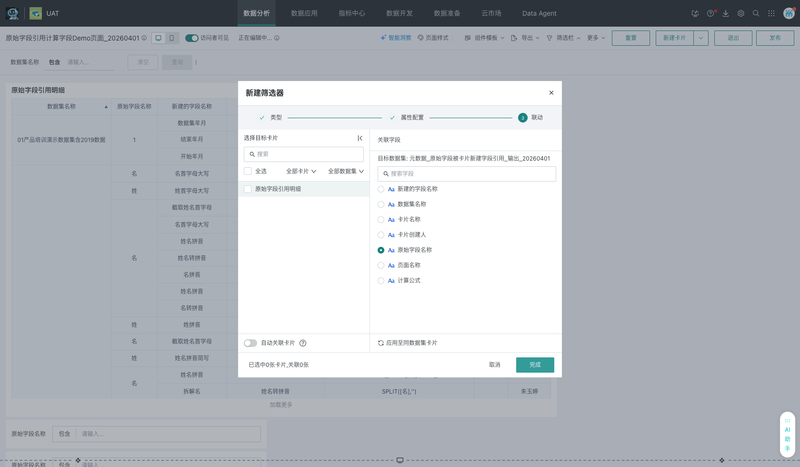
Task: Check the 全选 select-all checkbox
Action: point(248,171)
